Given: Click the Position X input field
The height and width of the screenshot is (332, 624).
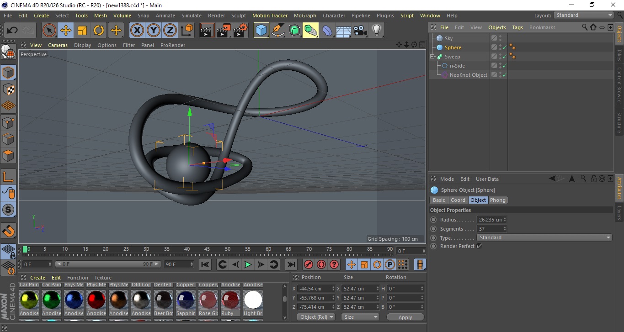Looking at the screenshot, I should point(316,289).
